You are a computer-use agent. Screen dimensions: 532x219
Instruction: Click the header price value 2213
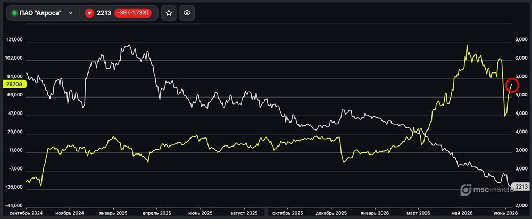104,13
